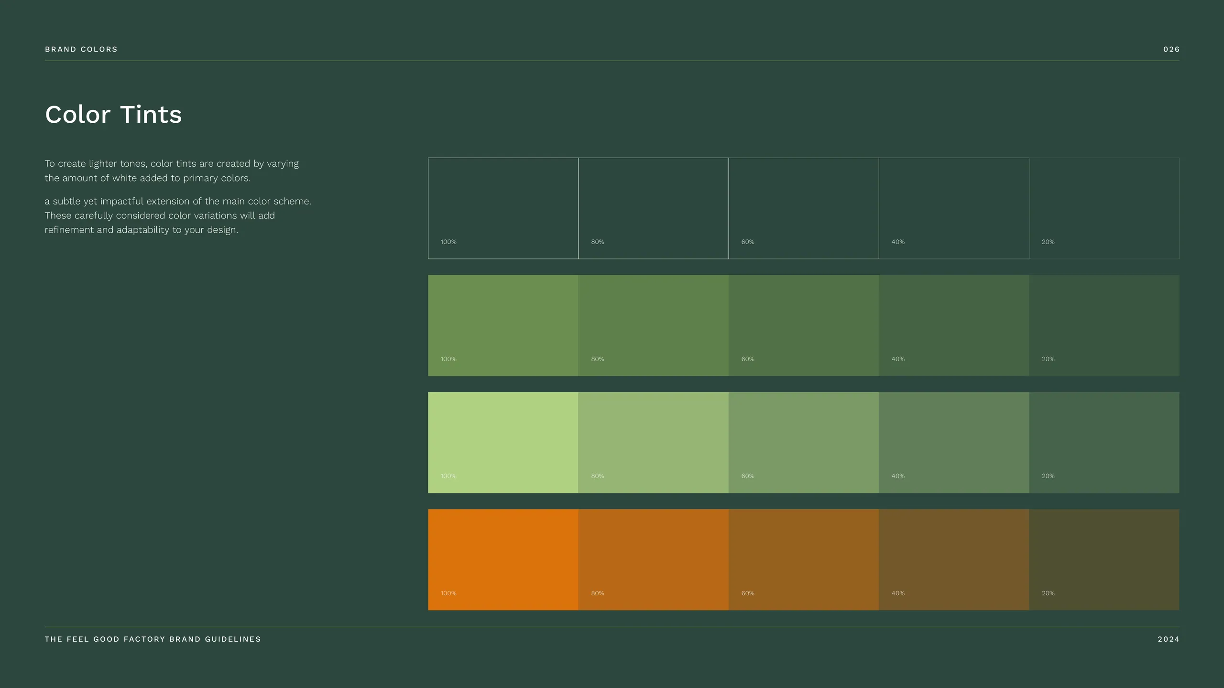1224x688 pixels.
Task: Click "THE FEEL GOOD FACTORY BRAND GUIDELINES" footer
Action: (x=153, y=639)
